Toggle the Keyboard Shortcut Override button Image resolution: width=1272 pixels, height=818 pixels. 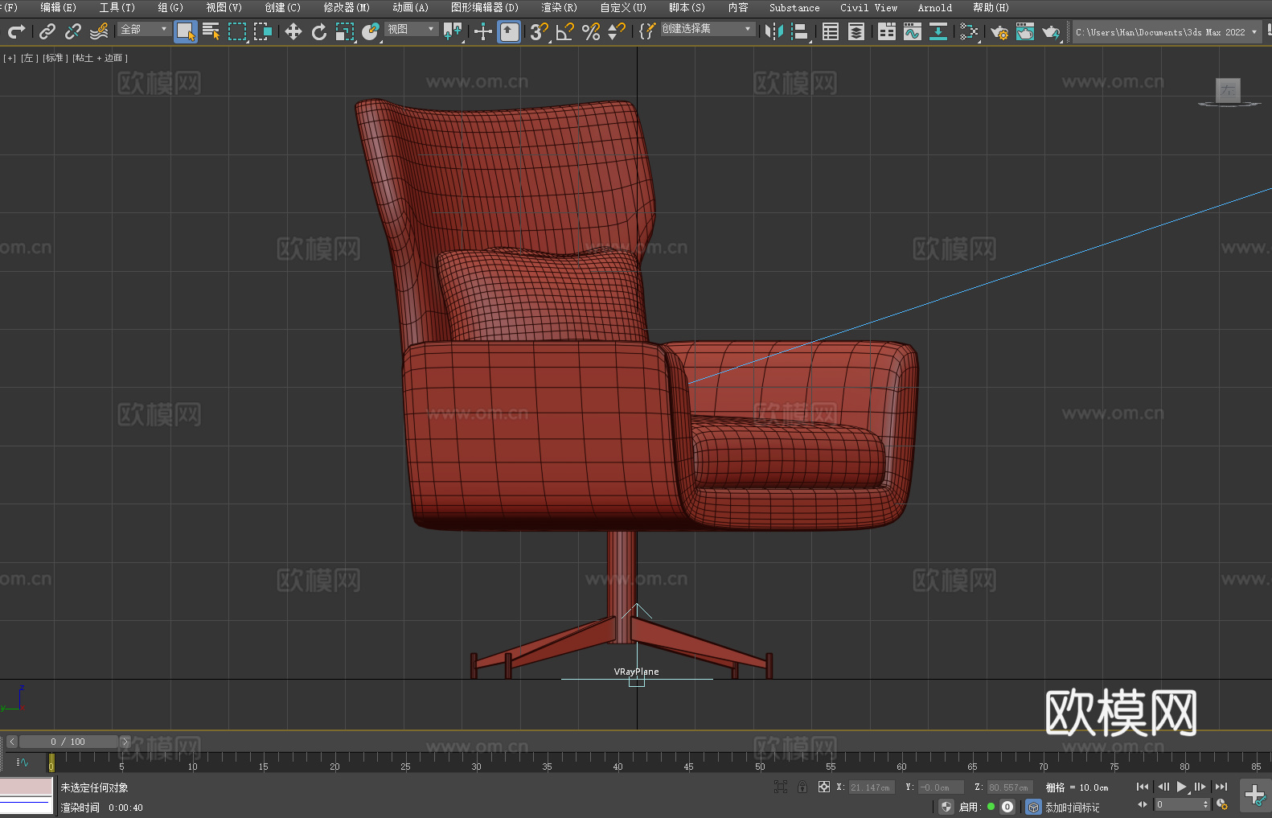click(x=509, y=31)
